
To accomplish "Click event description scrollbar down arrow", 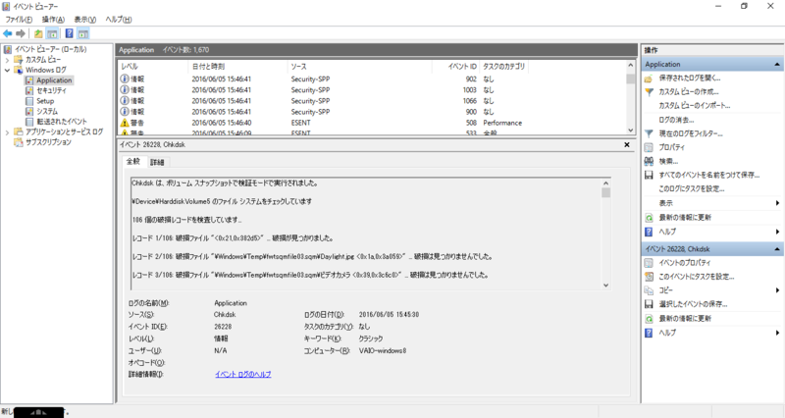I will pyautogui.click(x=605, y=286).
